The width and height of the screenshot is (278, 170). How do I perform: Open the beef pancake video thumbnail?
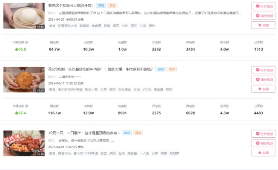(x=24, y=79)
